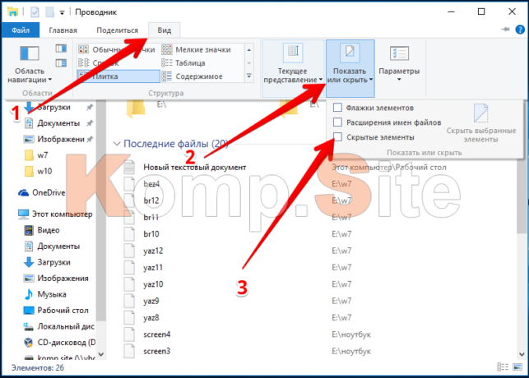
Task: Open Текущее представление dropdown
Action: point(293,68)
